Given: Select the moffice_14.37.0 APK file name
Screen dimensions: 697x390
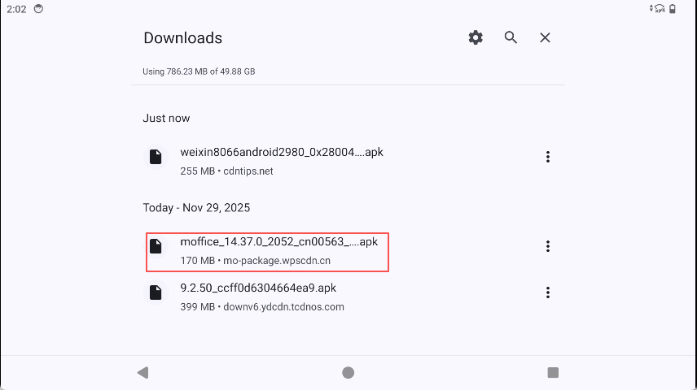Looking at the screenshot, I should coord(278,241).
